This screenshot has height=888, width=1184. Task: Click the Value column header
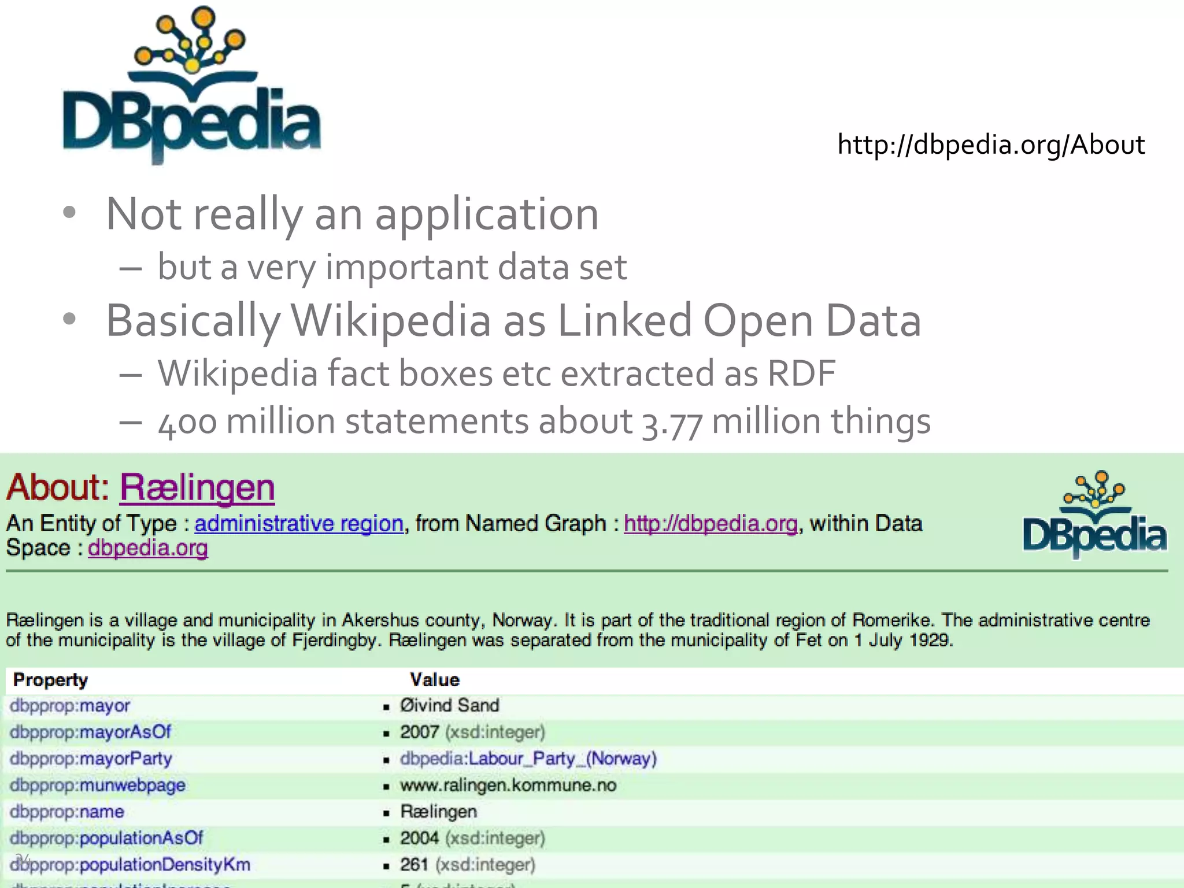tap(435, 680)
